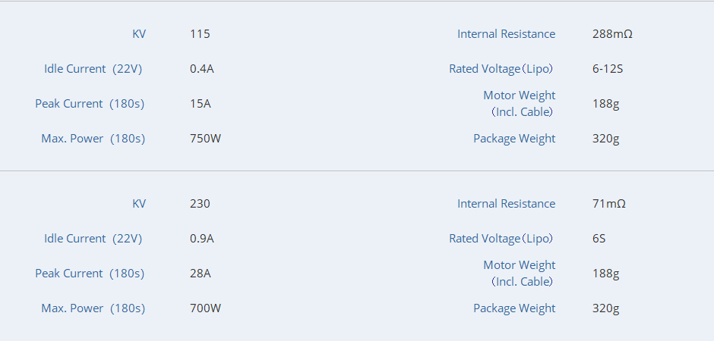Click the 6-12S rated voltage value
The image size is (714, 341).
click(608, 69)
